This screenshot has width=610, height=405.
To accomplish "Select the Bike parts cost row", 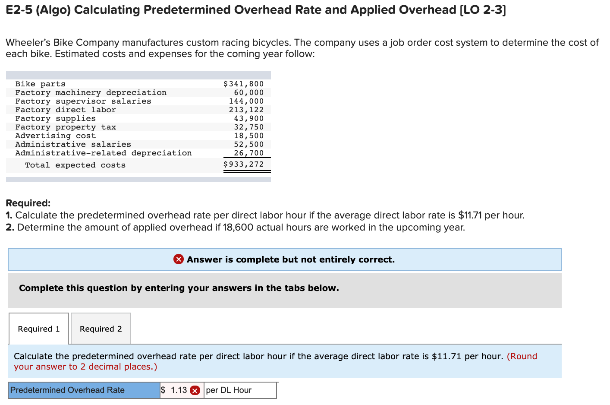I will click(x=138, y=84).
